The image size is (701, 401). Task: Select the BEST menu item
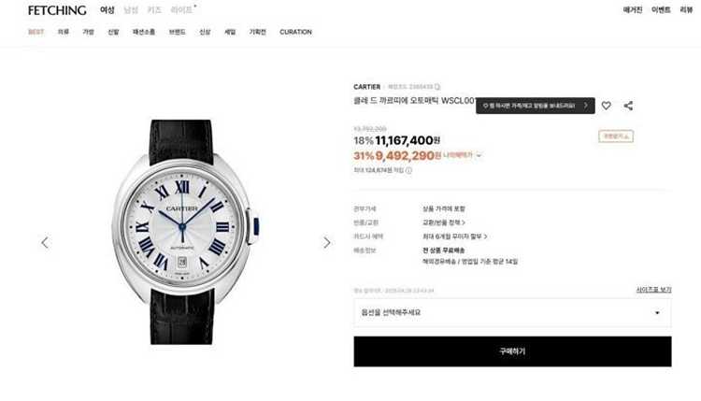coord(36,32)
